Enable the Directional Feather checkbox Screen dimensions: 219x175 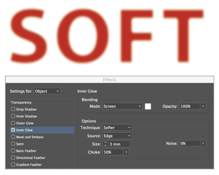pyautogui.click(x=13, y=157)
